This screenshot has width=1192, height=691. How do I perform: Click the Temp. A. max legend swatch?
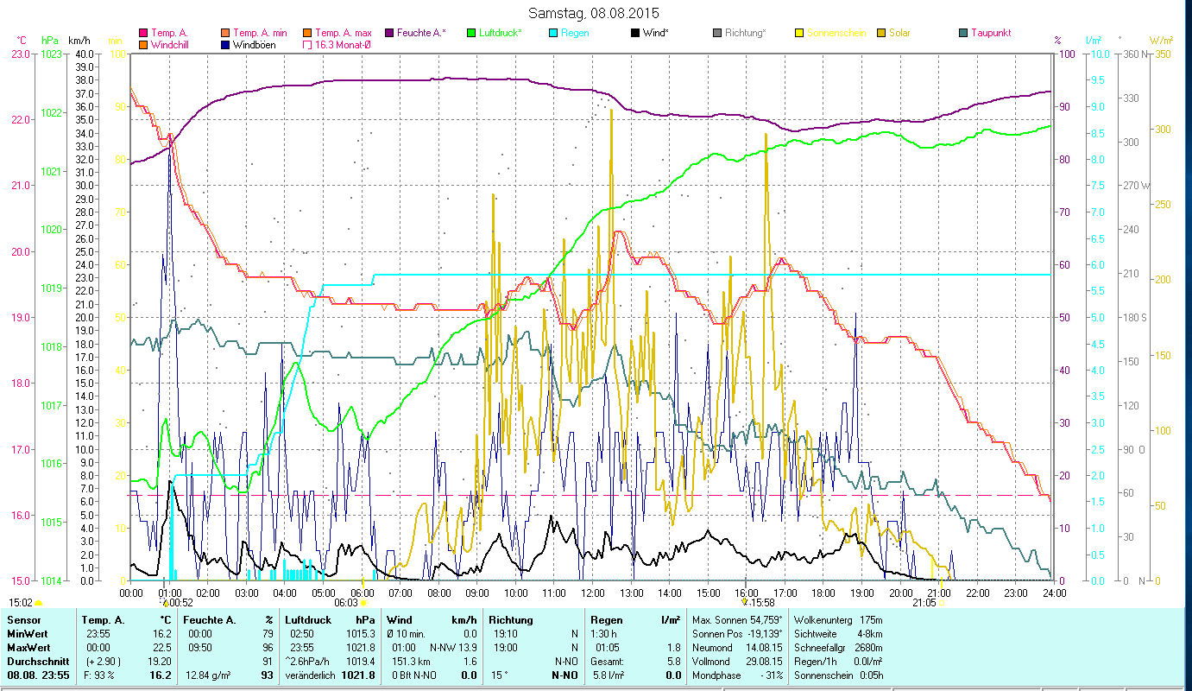(306, 33)
